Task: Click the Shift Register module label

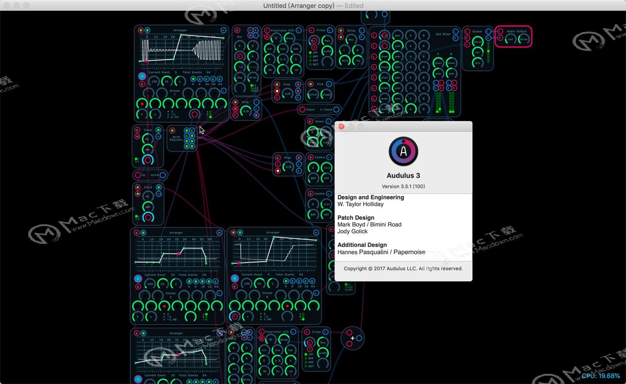Action: pyautogui.click(x=176, y=139)
